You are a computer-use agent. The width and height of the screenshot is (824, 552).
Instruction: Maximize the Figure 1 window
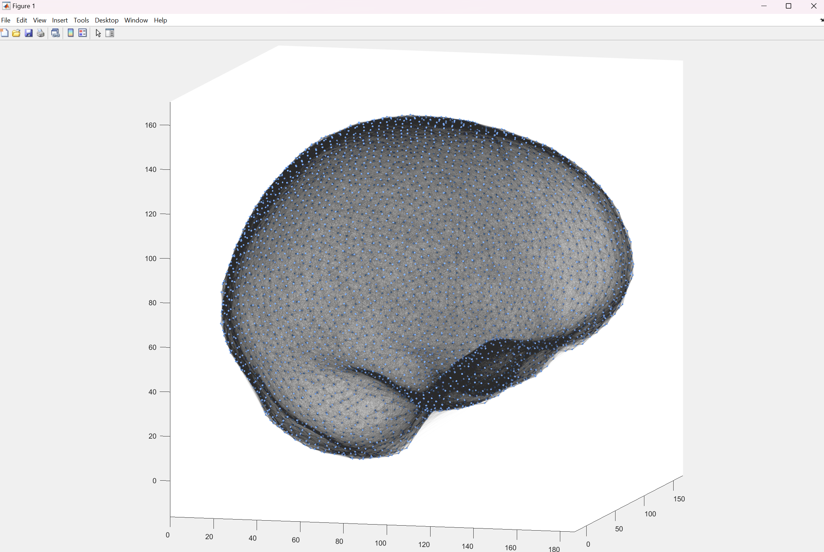tap(788, 6)
